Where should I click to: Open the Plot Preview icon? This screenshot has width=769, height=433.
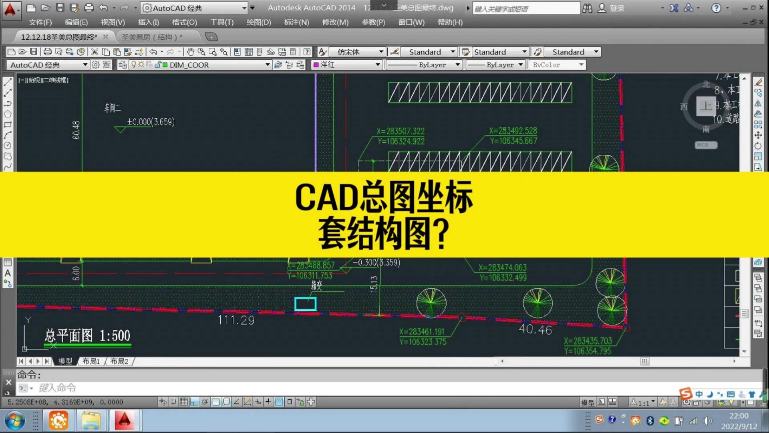(x=58, y=52)
